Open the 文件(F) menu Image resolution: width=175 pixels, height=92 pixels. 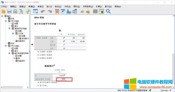pyautogui.click(x=4, y=7)
